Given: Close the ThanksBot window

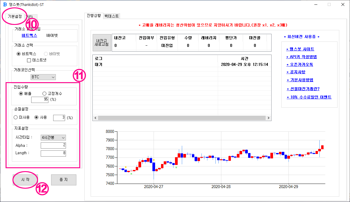Looking at the screenshot, I should (x=343, y=4).
